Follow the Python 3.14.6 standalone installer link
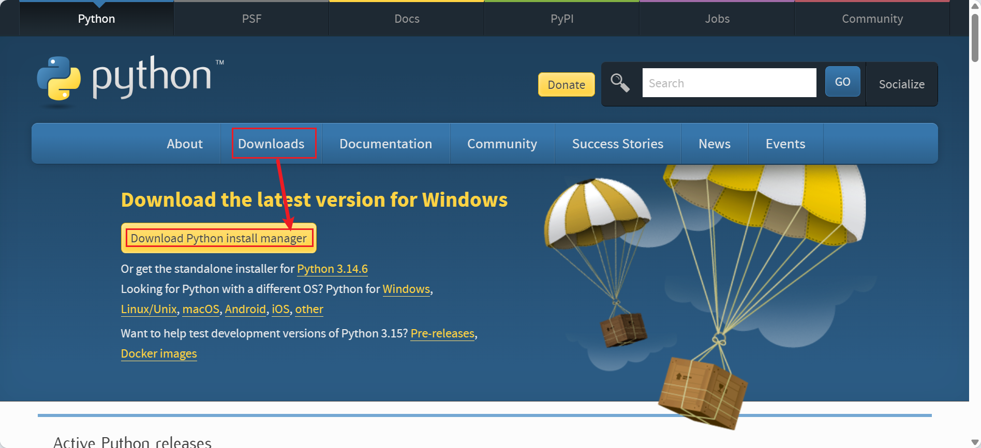Screen dimensions: 981x448 332,269
